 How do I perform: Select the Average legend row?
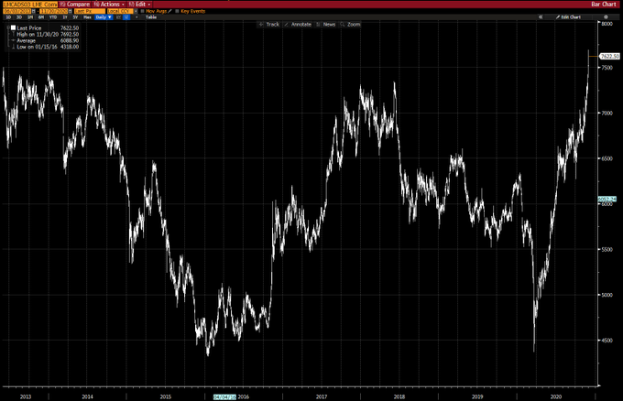pos(48,40)
